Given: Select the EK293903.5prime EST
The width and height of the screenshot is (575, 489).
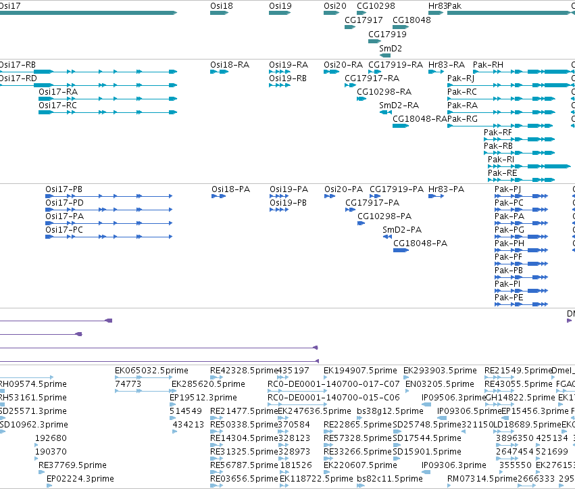Looking at the screenshot, I should [x=406, y=377].
